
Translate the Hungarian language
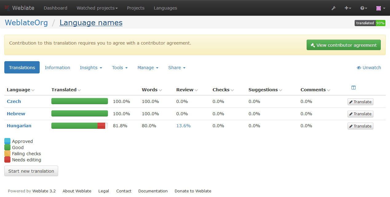(x=360, y=126)
